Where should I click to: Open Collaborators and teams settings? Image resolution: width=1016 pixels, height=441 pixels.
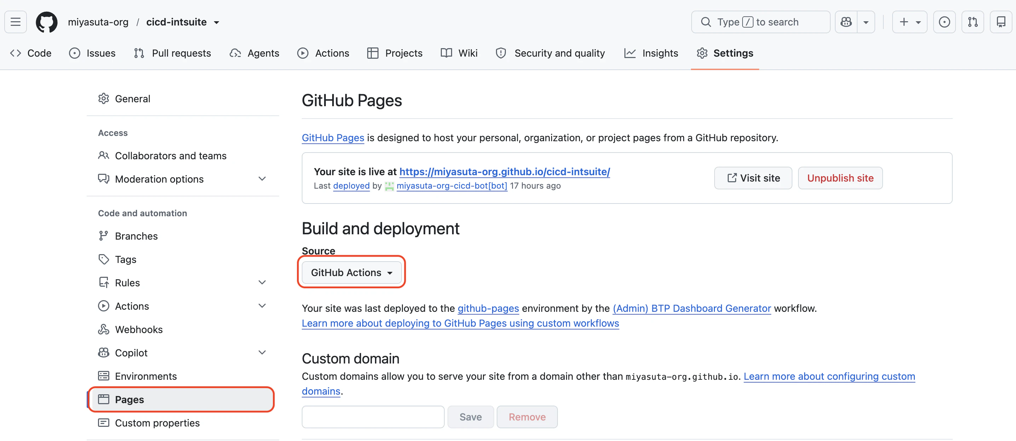tap(183, 156)
